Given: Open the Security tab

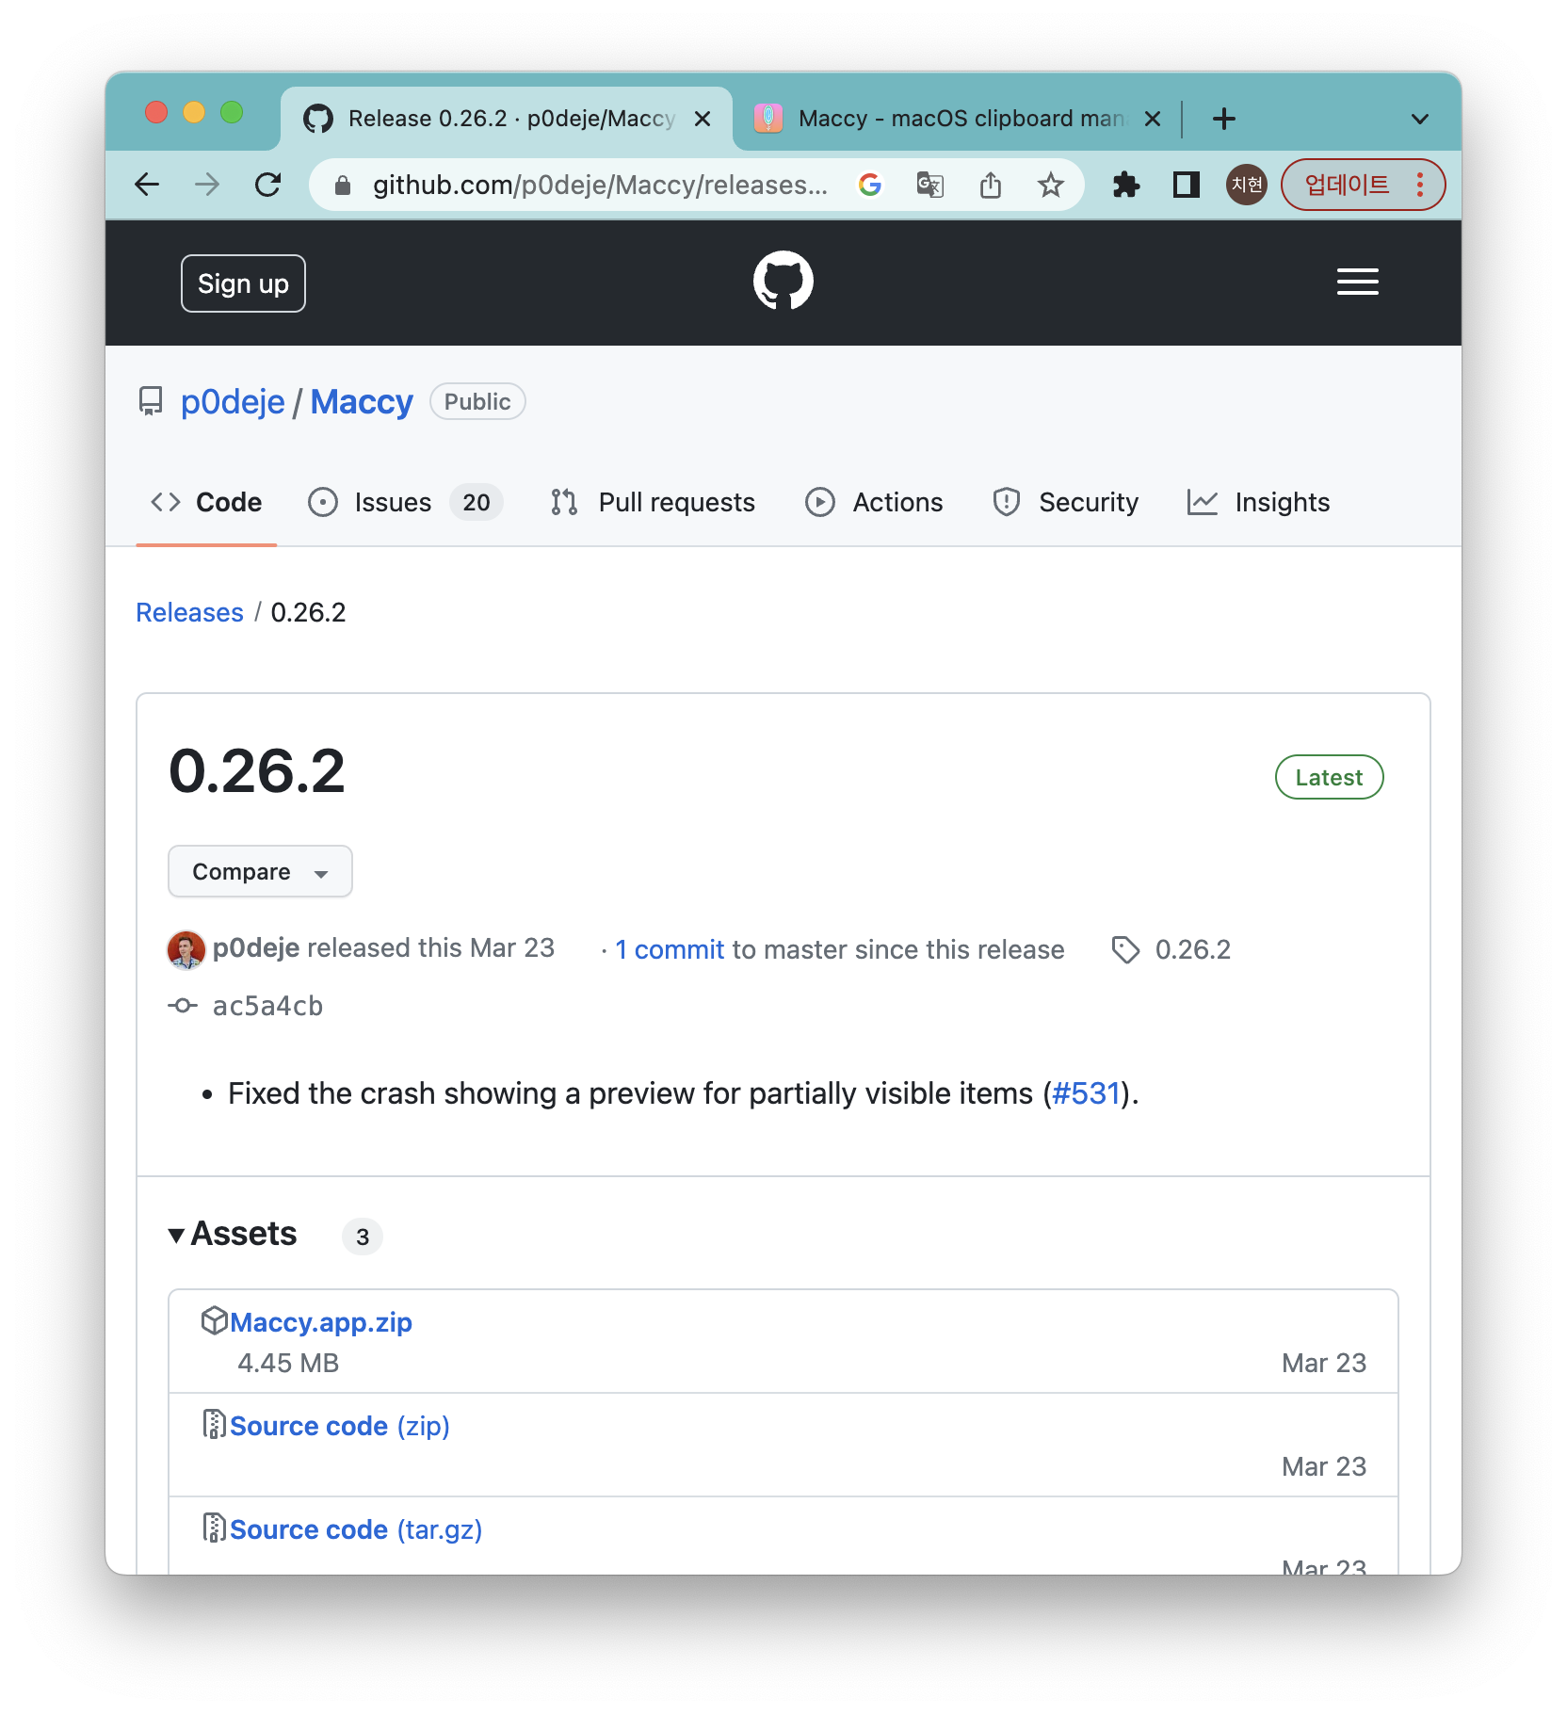Looking at the screenshot, I should pos(1065,503).
